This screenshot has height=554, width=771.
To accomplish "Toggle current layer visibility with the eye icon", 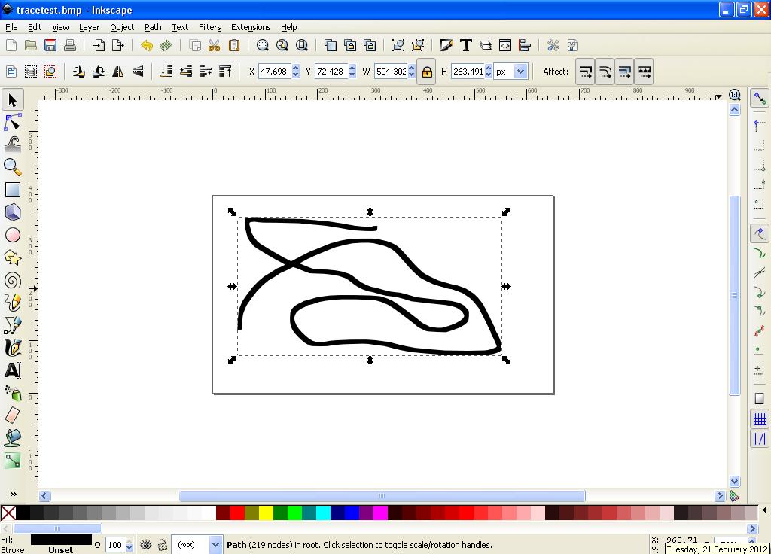I will click(x=145, y=543).
